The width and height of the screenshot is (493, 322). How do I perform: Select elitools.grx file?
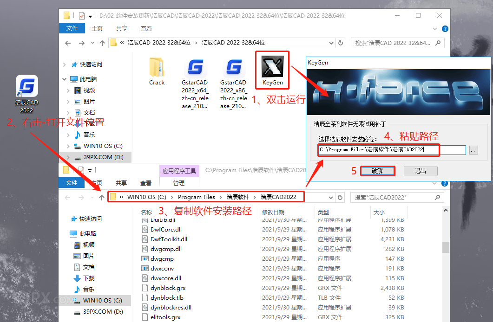pos(165,317)
